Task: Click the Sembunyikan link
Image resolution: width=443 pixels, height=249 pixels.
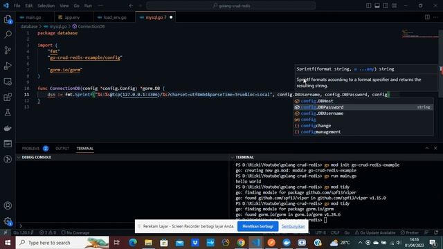Action: tap(293, 226)
